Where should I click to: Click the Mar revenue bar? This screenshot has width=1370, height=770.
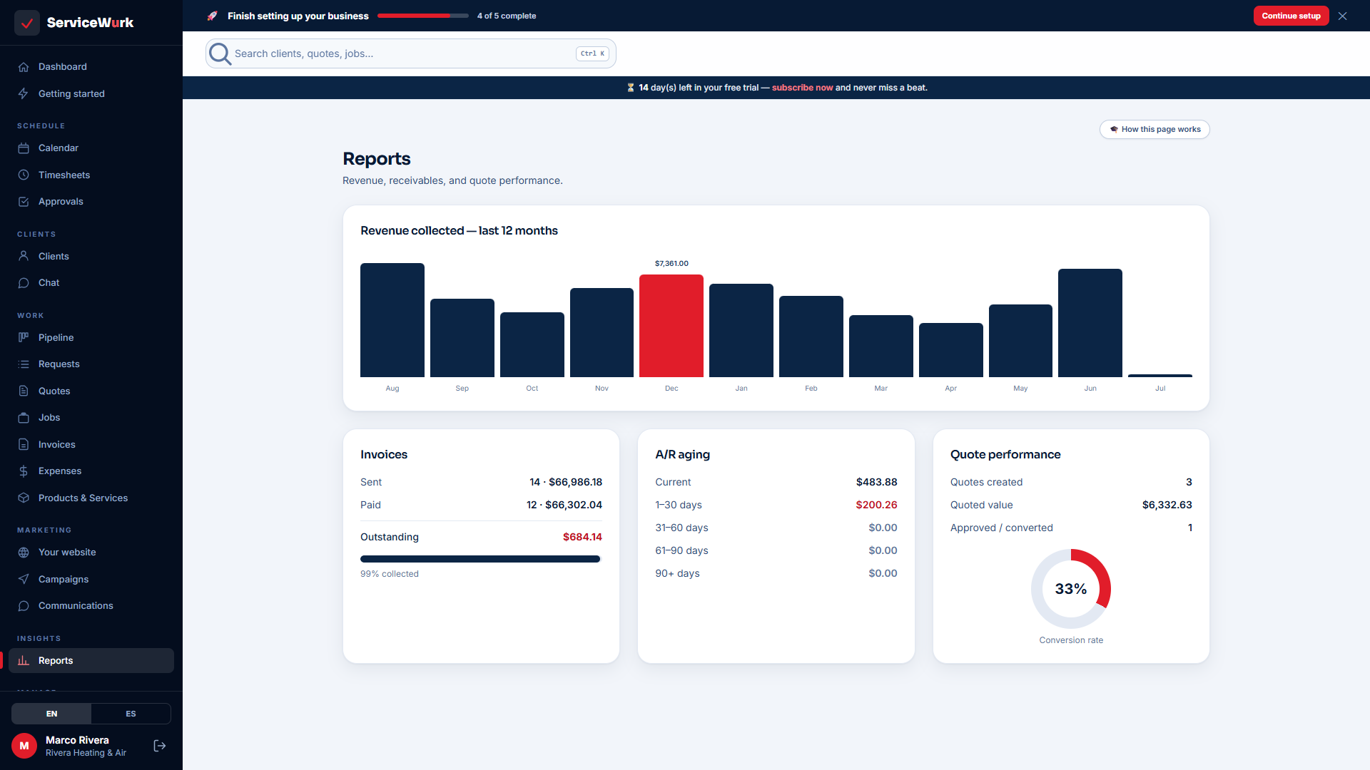click(881, 346)
